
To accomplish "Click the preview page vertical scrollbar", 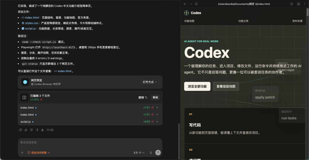I will tap(307, 12).
